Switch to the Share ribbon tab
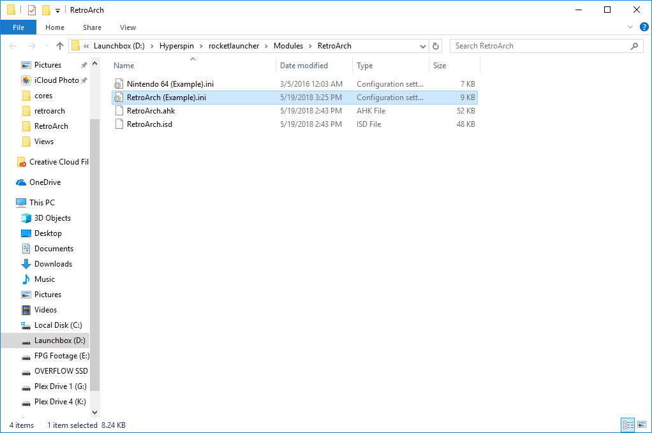Image resolution: width=652 pixels, height=433 pixels. click(x=92, y=27)
